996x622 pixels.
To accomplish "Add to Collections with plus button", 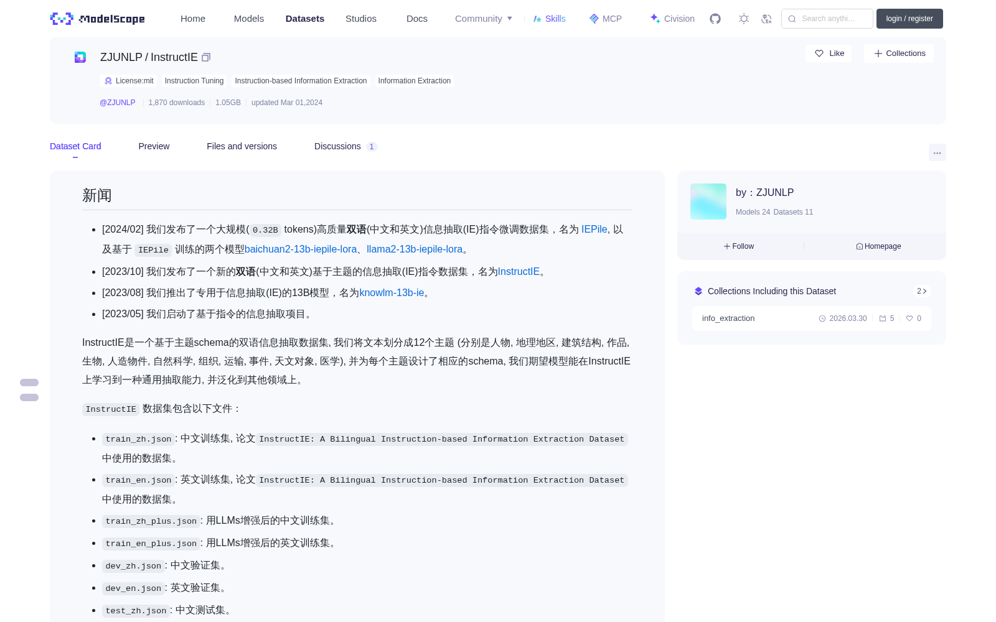I will (899, 53).
